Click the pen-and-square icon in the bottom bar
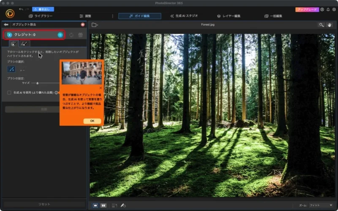Screen dimensions: 338x211 pyautogui.click(x=123, y=206)
